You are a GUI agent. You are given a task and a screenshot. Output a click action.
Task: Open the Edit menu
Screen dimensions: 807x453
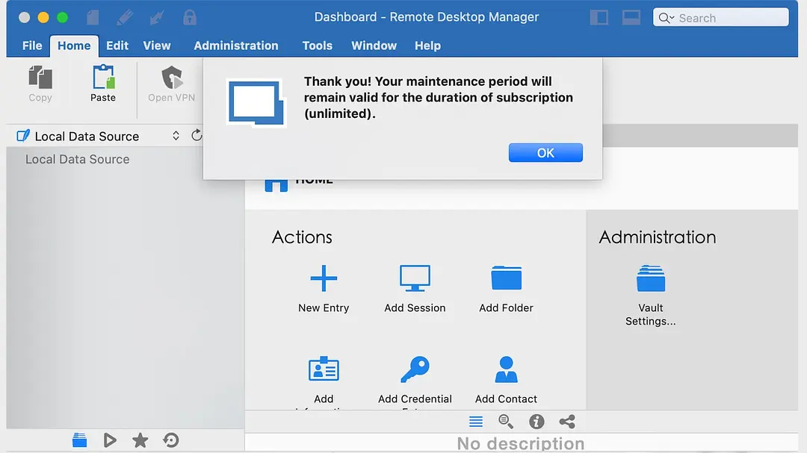click(x=117, y=46)
